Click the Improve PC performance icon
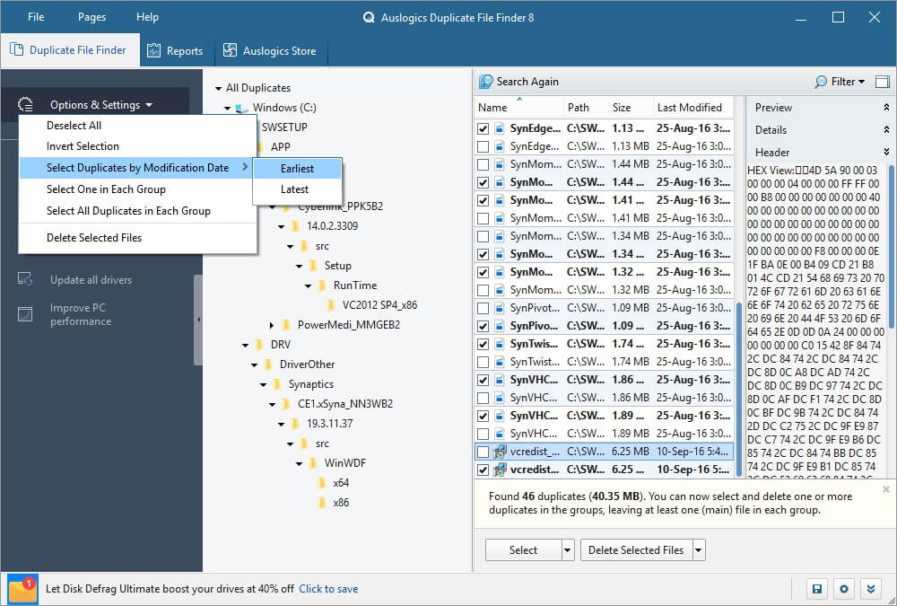 point(26,314)
